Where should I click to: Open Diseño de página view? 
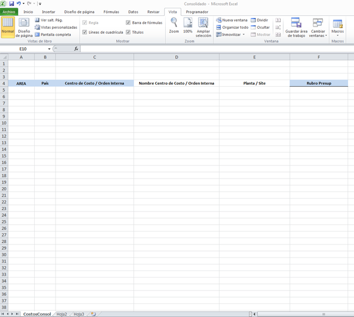pos(24,27)
